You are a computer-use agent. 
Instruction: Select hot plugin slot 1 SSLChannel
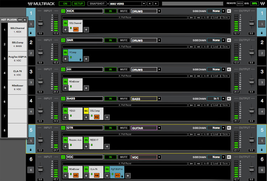[17, 30]
